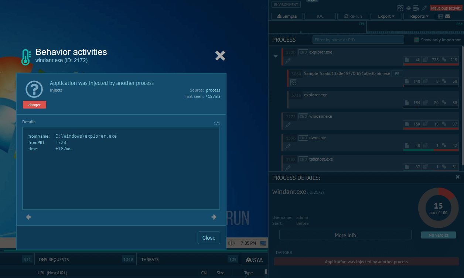464x278 pixels.
Task: Close the Process Details panel
Action: pos(458,177)
